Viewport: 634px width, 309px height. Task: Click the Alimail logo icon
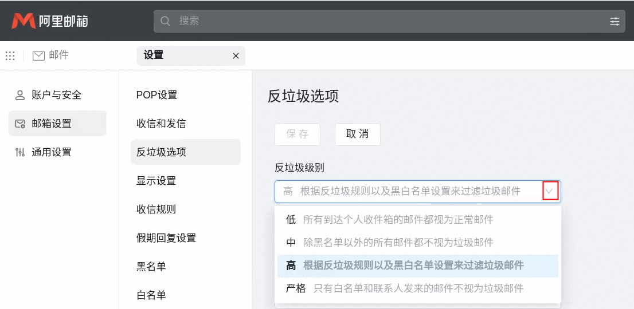pos(24,21)
